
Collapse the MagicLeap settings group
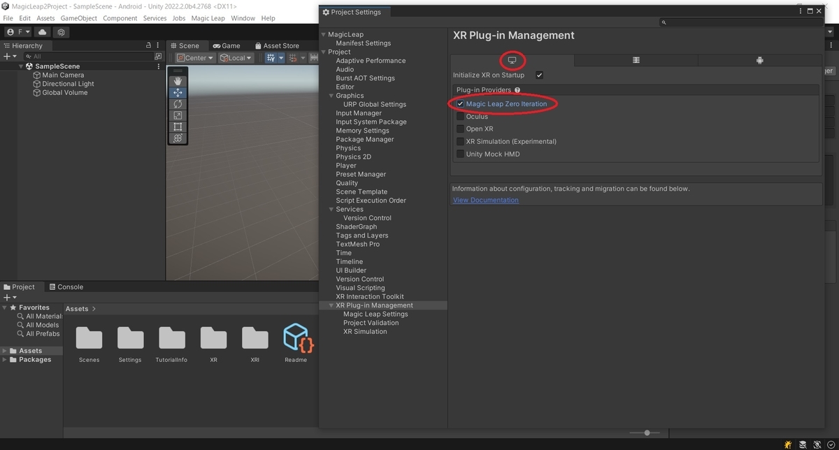323,34
